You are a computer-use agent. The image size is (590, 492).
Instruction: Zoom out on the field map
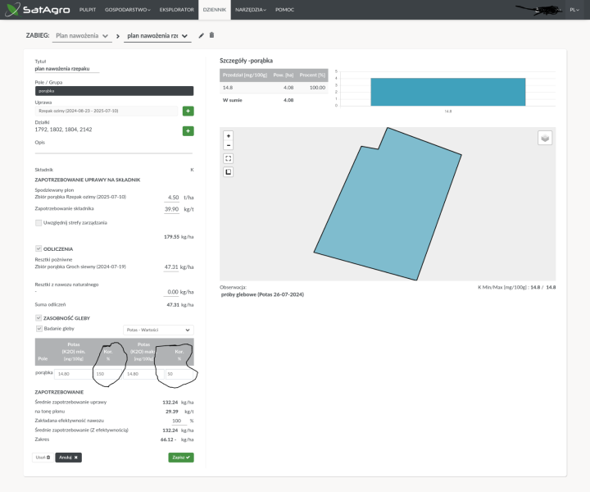(228, 145)
